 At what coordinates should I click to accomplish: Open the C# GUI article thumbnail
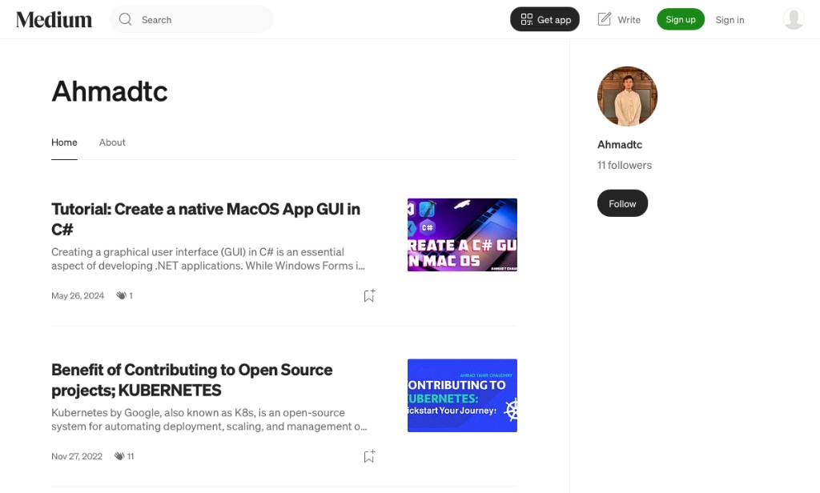462,234
